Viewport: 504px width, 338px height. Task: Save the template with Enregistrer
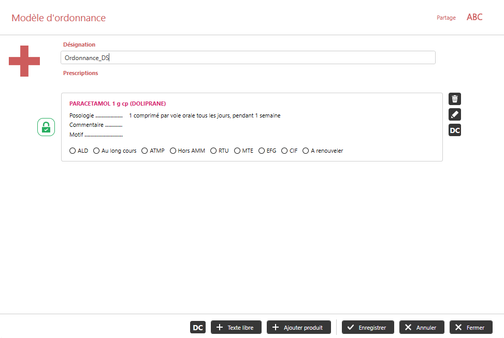367,327
